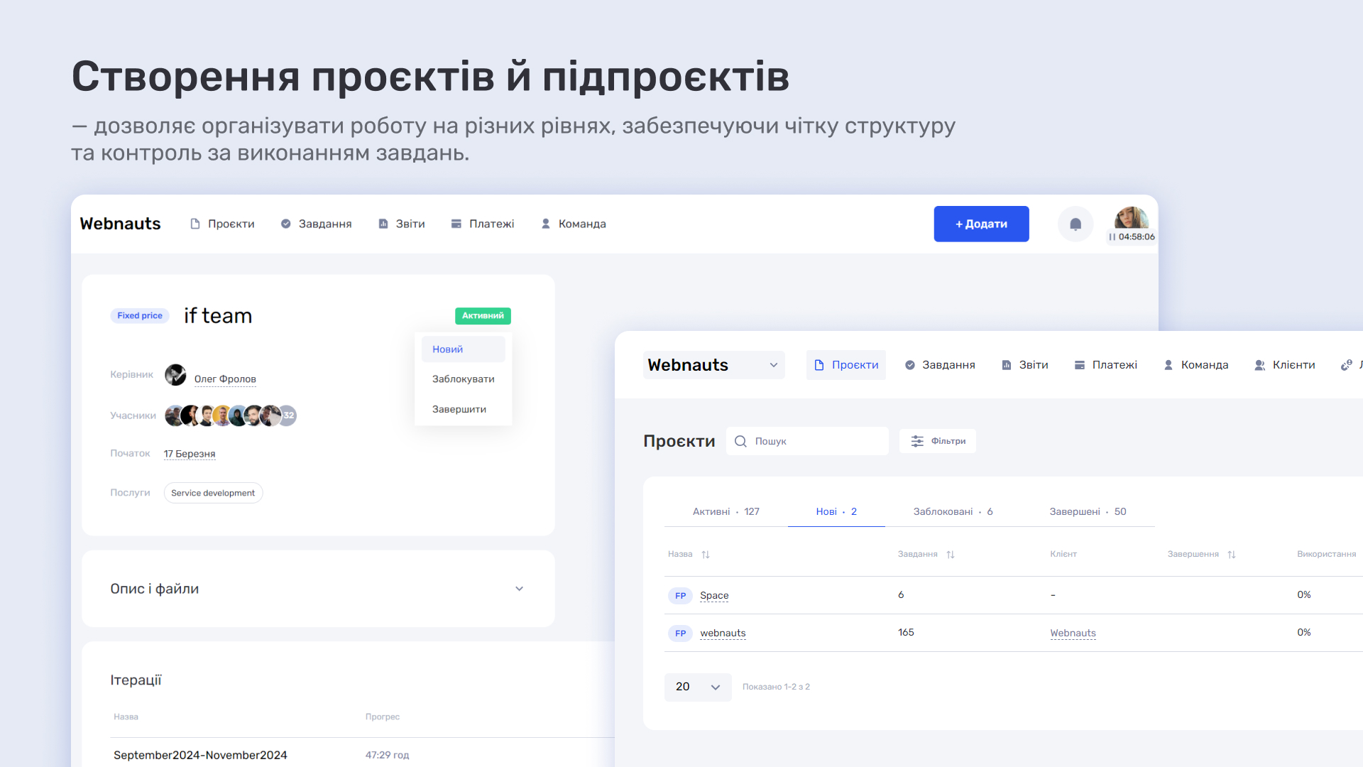Open the Webnauts workspace dropdown

pyautogui.click(x=714, y=365)
